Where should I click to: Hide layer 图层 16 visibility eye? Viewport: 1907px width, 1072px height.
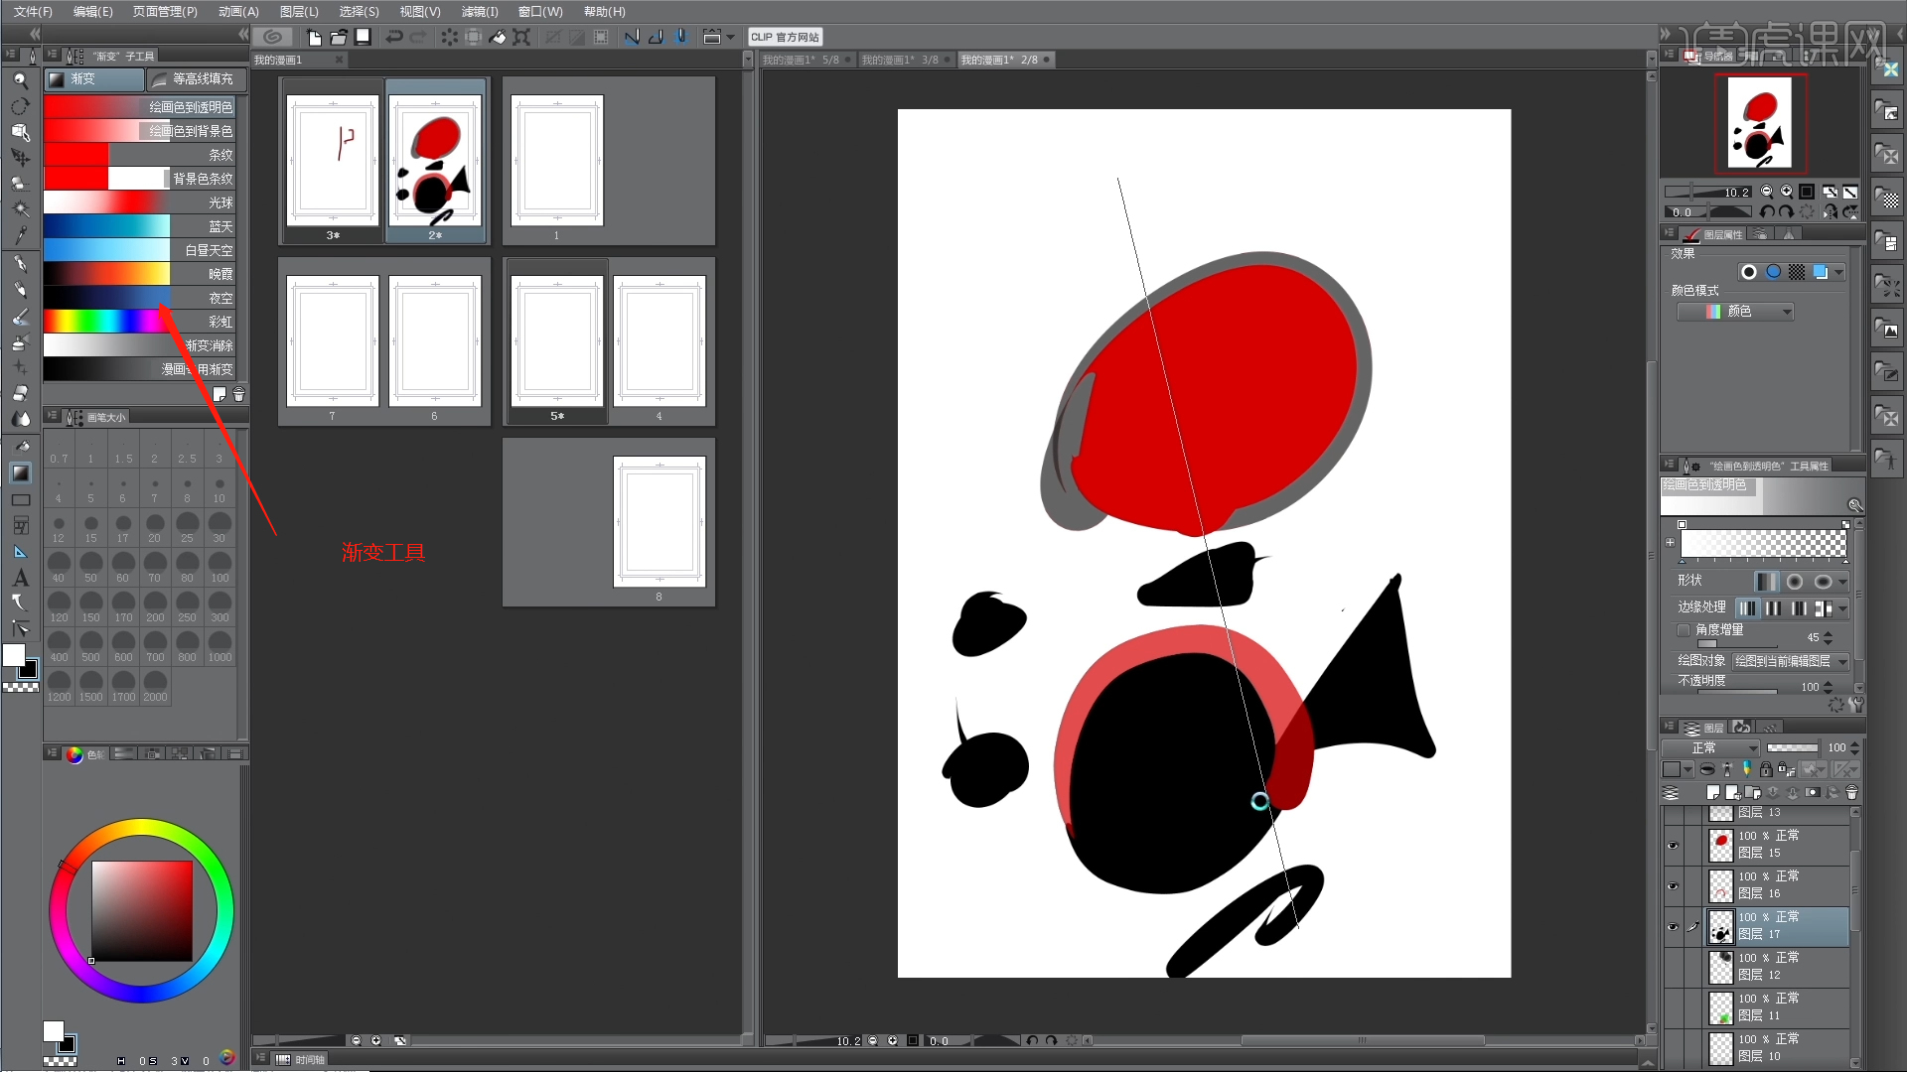[1673, 885]
